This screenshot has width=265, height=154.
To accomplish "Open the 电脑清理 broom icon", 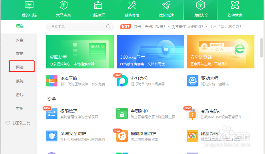I will (98, 5).
